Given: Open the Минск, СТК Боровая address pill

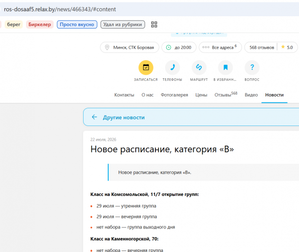Looking at the screenshot, I should pos(129,47).
